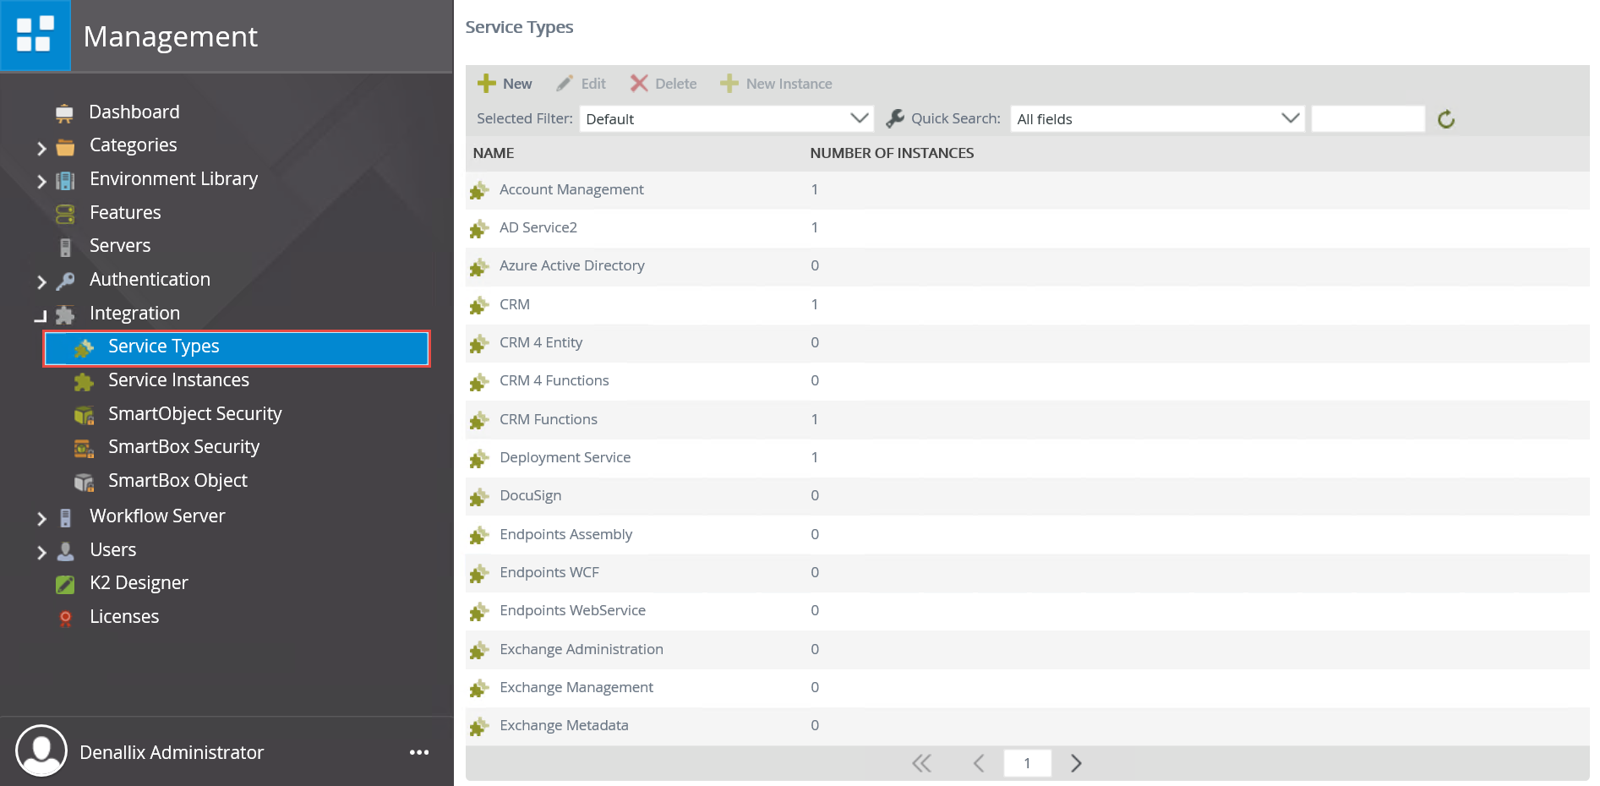Image resolution: width=1600 pixels, height=786 pixels.
Task: Click the refresh list icon
Action: 1446,119
